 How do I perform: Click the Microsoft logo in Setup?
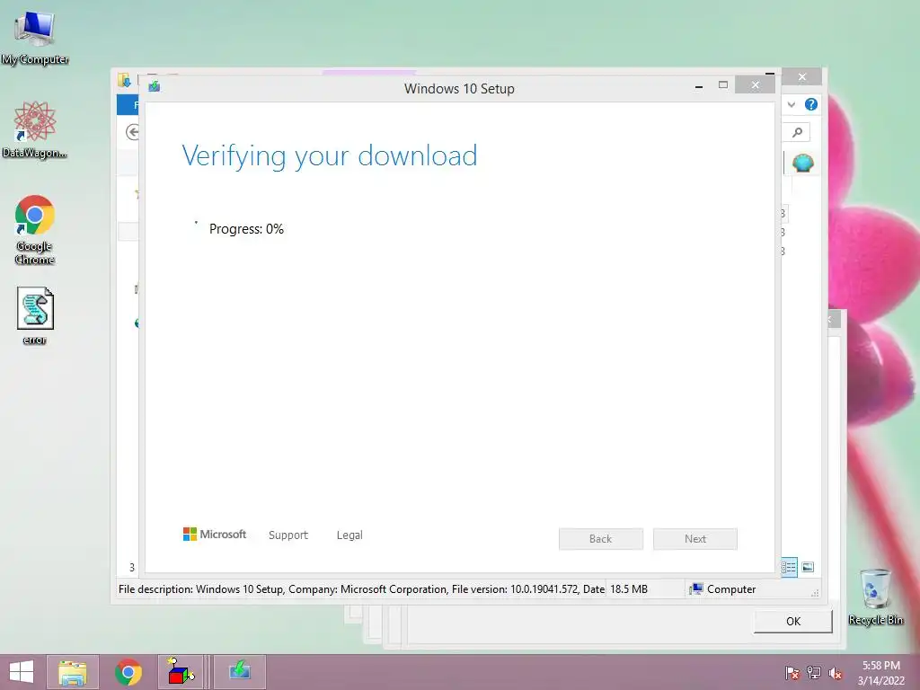point(215,535)
